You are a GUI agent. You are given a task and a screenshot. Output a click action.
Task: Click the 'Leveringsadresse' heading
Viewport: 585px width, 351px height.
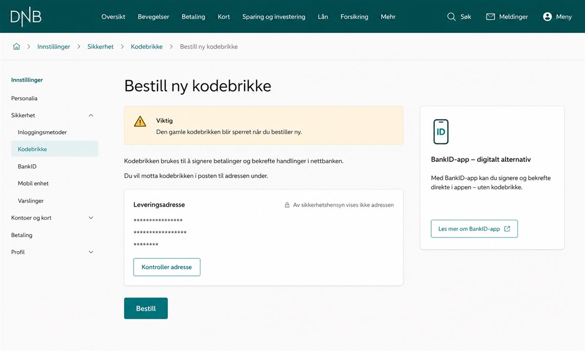(159, 205)
